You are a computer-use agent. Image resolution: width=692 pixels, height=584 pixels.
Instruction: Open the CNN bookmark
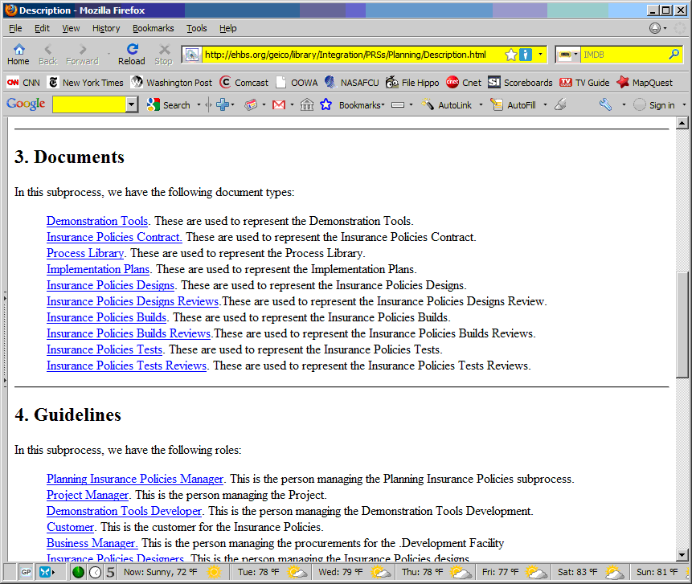[23, 83]
